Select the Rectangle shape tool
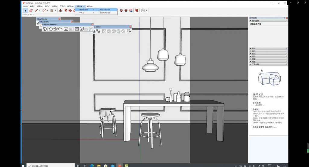Viewport: 309px width, 167px height. (52, 11)
